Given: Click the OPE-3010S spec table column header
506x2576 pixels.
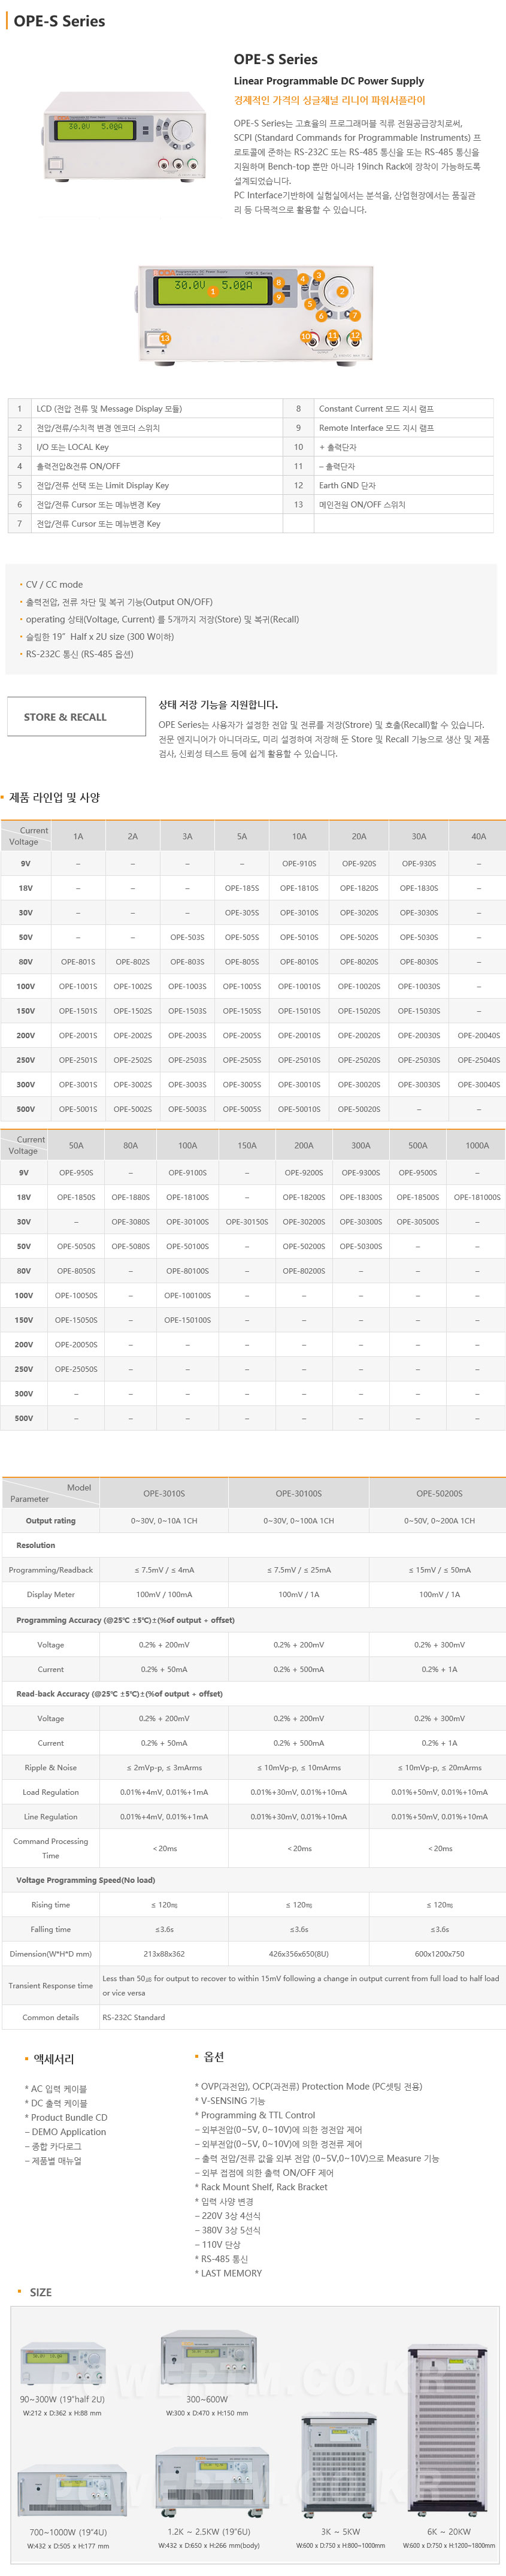Looking at the screenshot, I should coord(164,1493).
